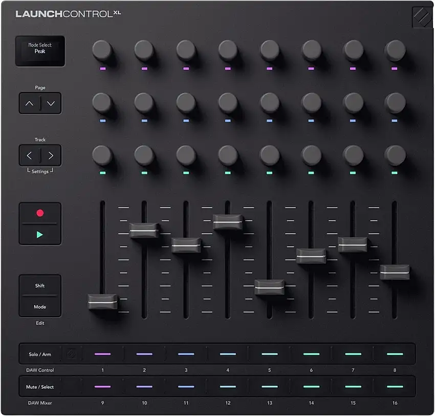Tap pad 11 in the Mute / Select row
This screenshot has height=416, width=435.
pyautogui.click(x=186, y=387)
